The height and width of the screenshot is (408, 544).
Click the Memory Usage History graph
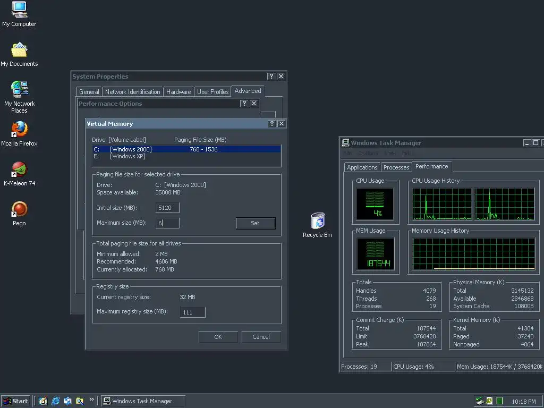(473, 254)
